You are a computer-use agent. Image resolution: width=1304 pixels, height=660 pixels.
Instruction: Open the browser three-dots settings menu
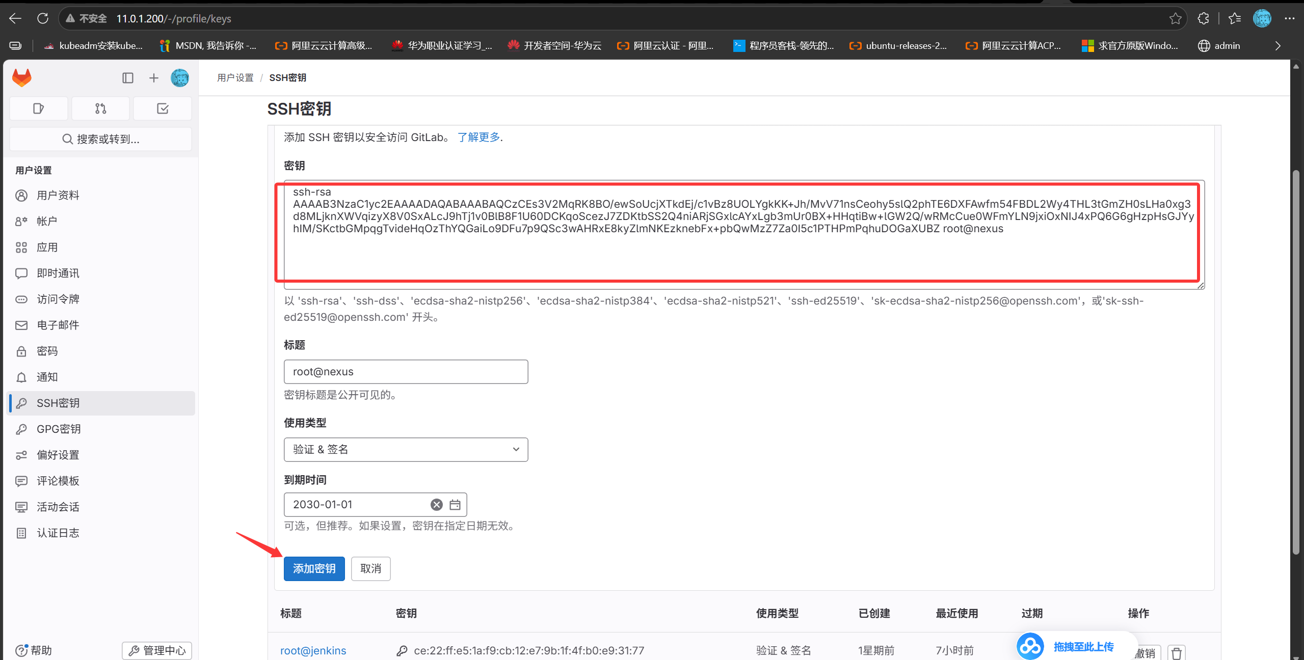(x=1289, y=19)
